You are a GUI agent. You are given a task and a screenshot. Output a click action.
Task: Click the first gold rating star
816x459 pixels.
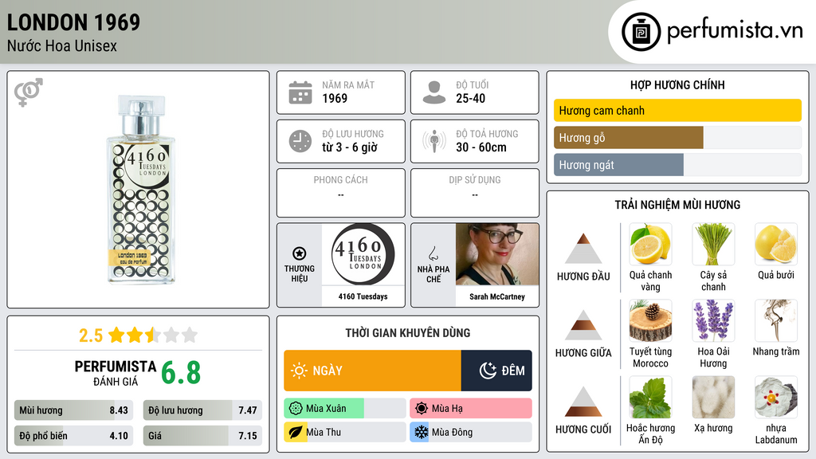(116, 335)
